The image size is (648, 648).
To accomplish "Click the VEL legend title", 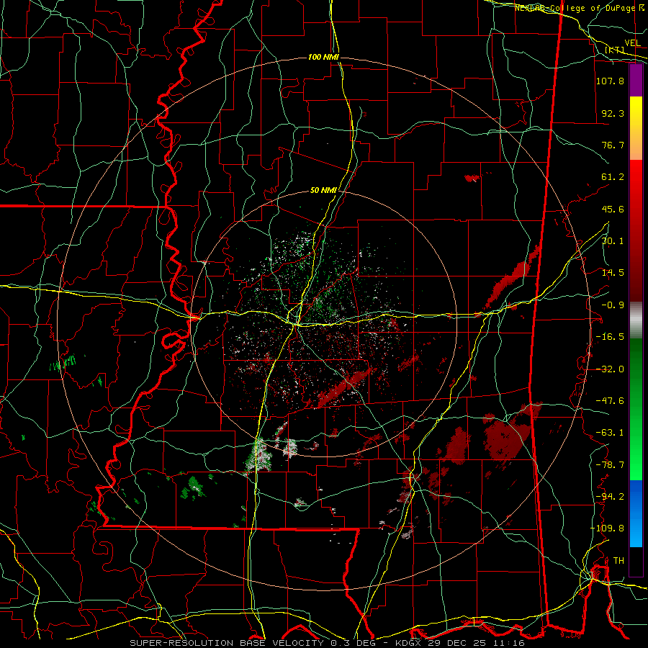I will [x=632, y=43].
